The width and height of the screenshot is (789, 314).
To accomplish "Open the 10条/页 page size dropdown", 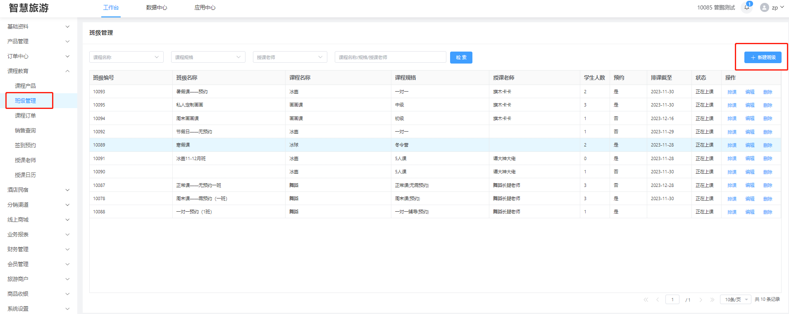I will (736, 300).
